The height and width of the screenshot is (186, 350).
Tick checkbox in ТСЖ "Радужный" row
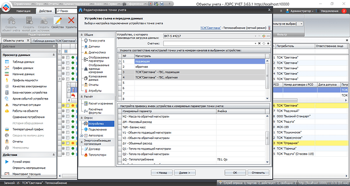tap(67, 111)
